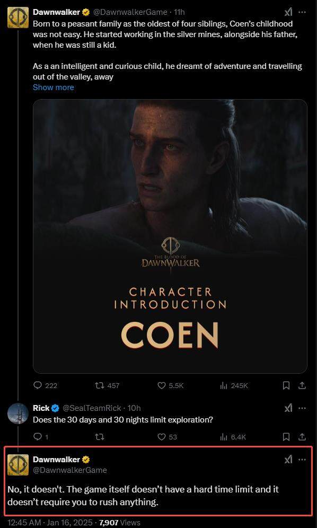Open the Coen character introduction image
317x528 pixels.
(x=170, y=236)
